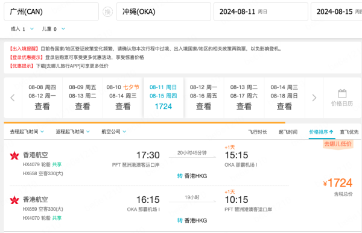Viewport: 362px width, 233px height.
Task: Click the price sort up-arrow icon
Action: pos(331,132)
